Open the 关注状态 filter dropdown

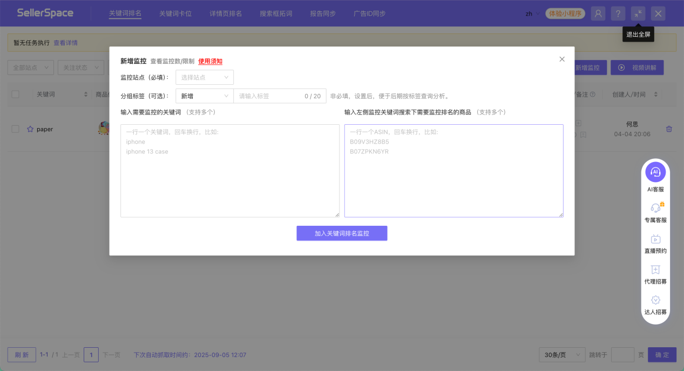pyautogui.click(x=80, y=68)
